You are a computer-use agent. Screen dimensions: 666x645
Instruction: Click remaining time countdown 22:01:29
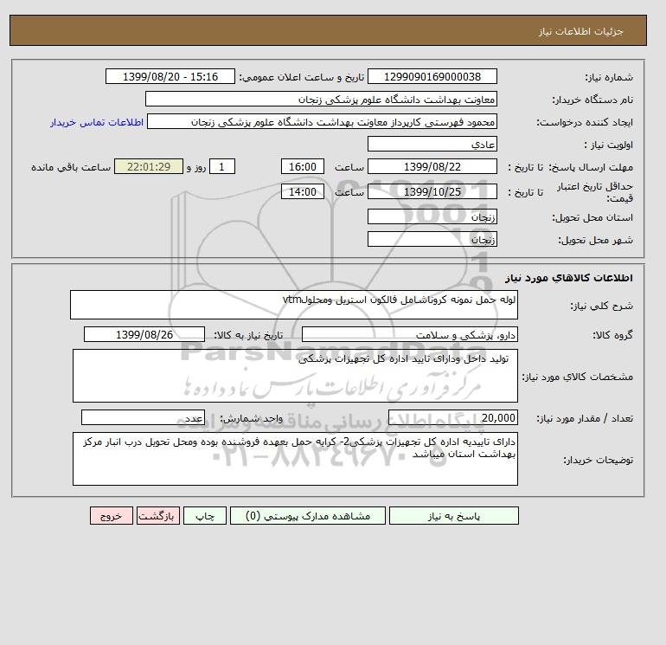click(x=149, y=167)
